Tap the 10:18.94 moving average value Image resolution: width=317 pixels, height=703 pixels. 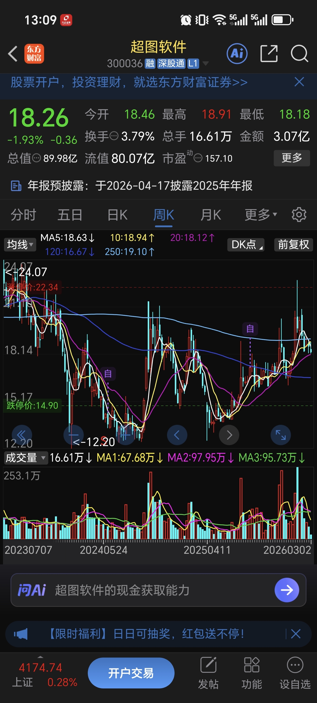click(x=132, y=238)
